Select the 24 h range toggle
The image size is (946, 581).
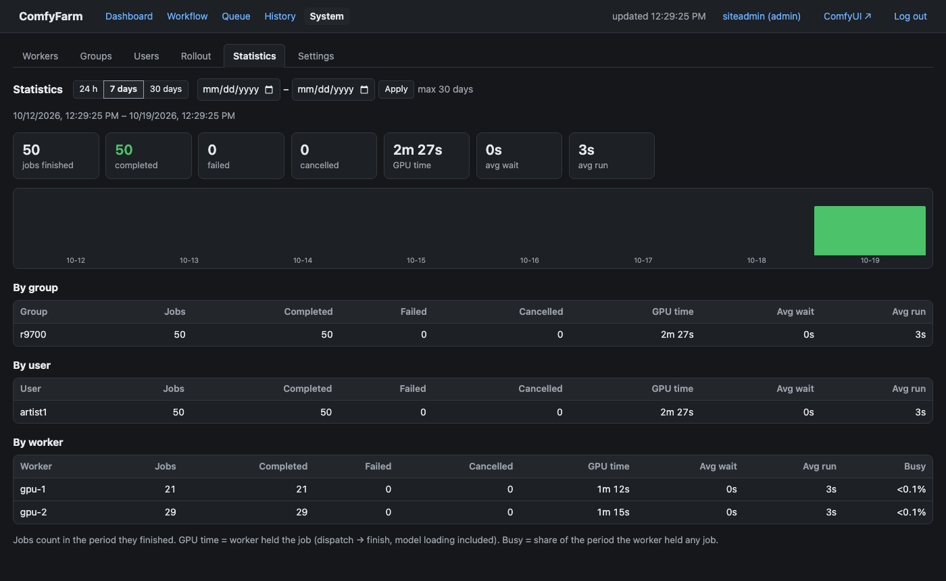pyautogui.click(x=89, y=89)
